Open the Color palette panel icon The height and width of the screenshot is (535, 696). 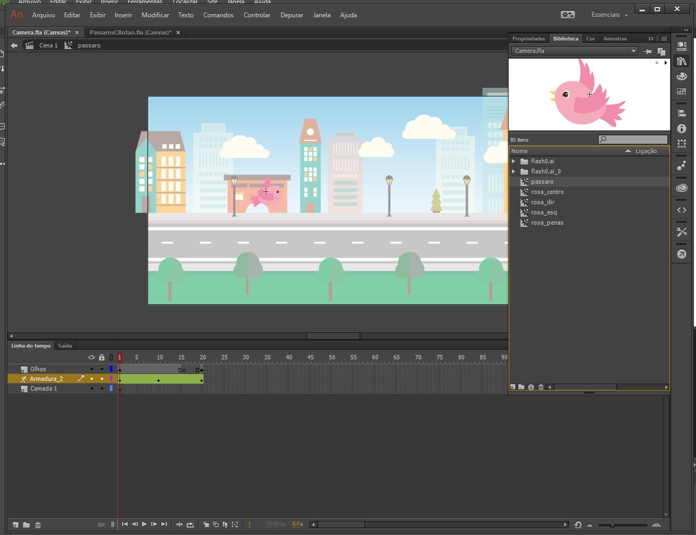(681, 77)
